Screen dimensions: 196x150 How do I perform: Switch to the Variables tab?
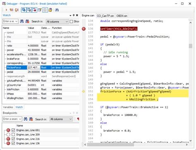(x=8, y=107)
